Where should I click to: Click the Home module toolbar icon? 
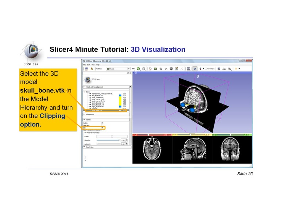coord(150,69)
